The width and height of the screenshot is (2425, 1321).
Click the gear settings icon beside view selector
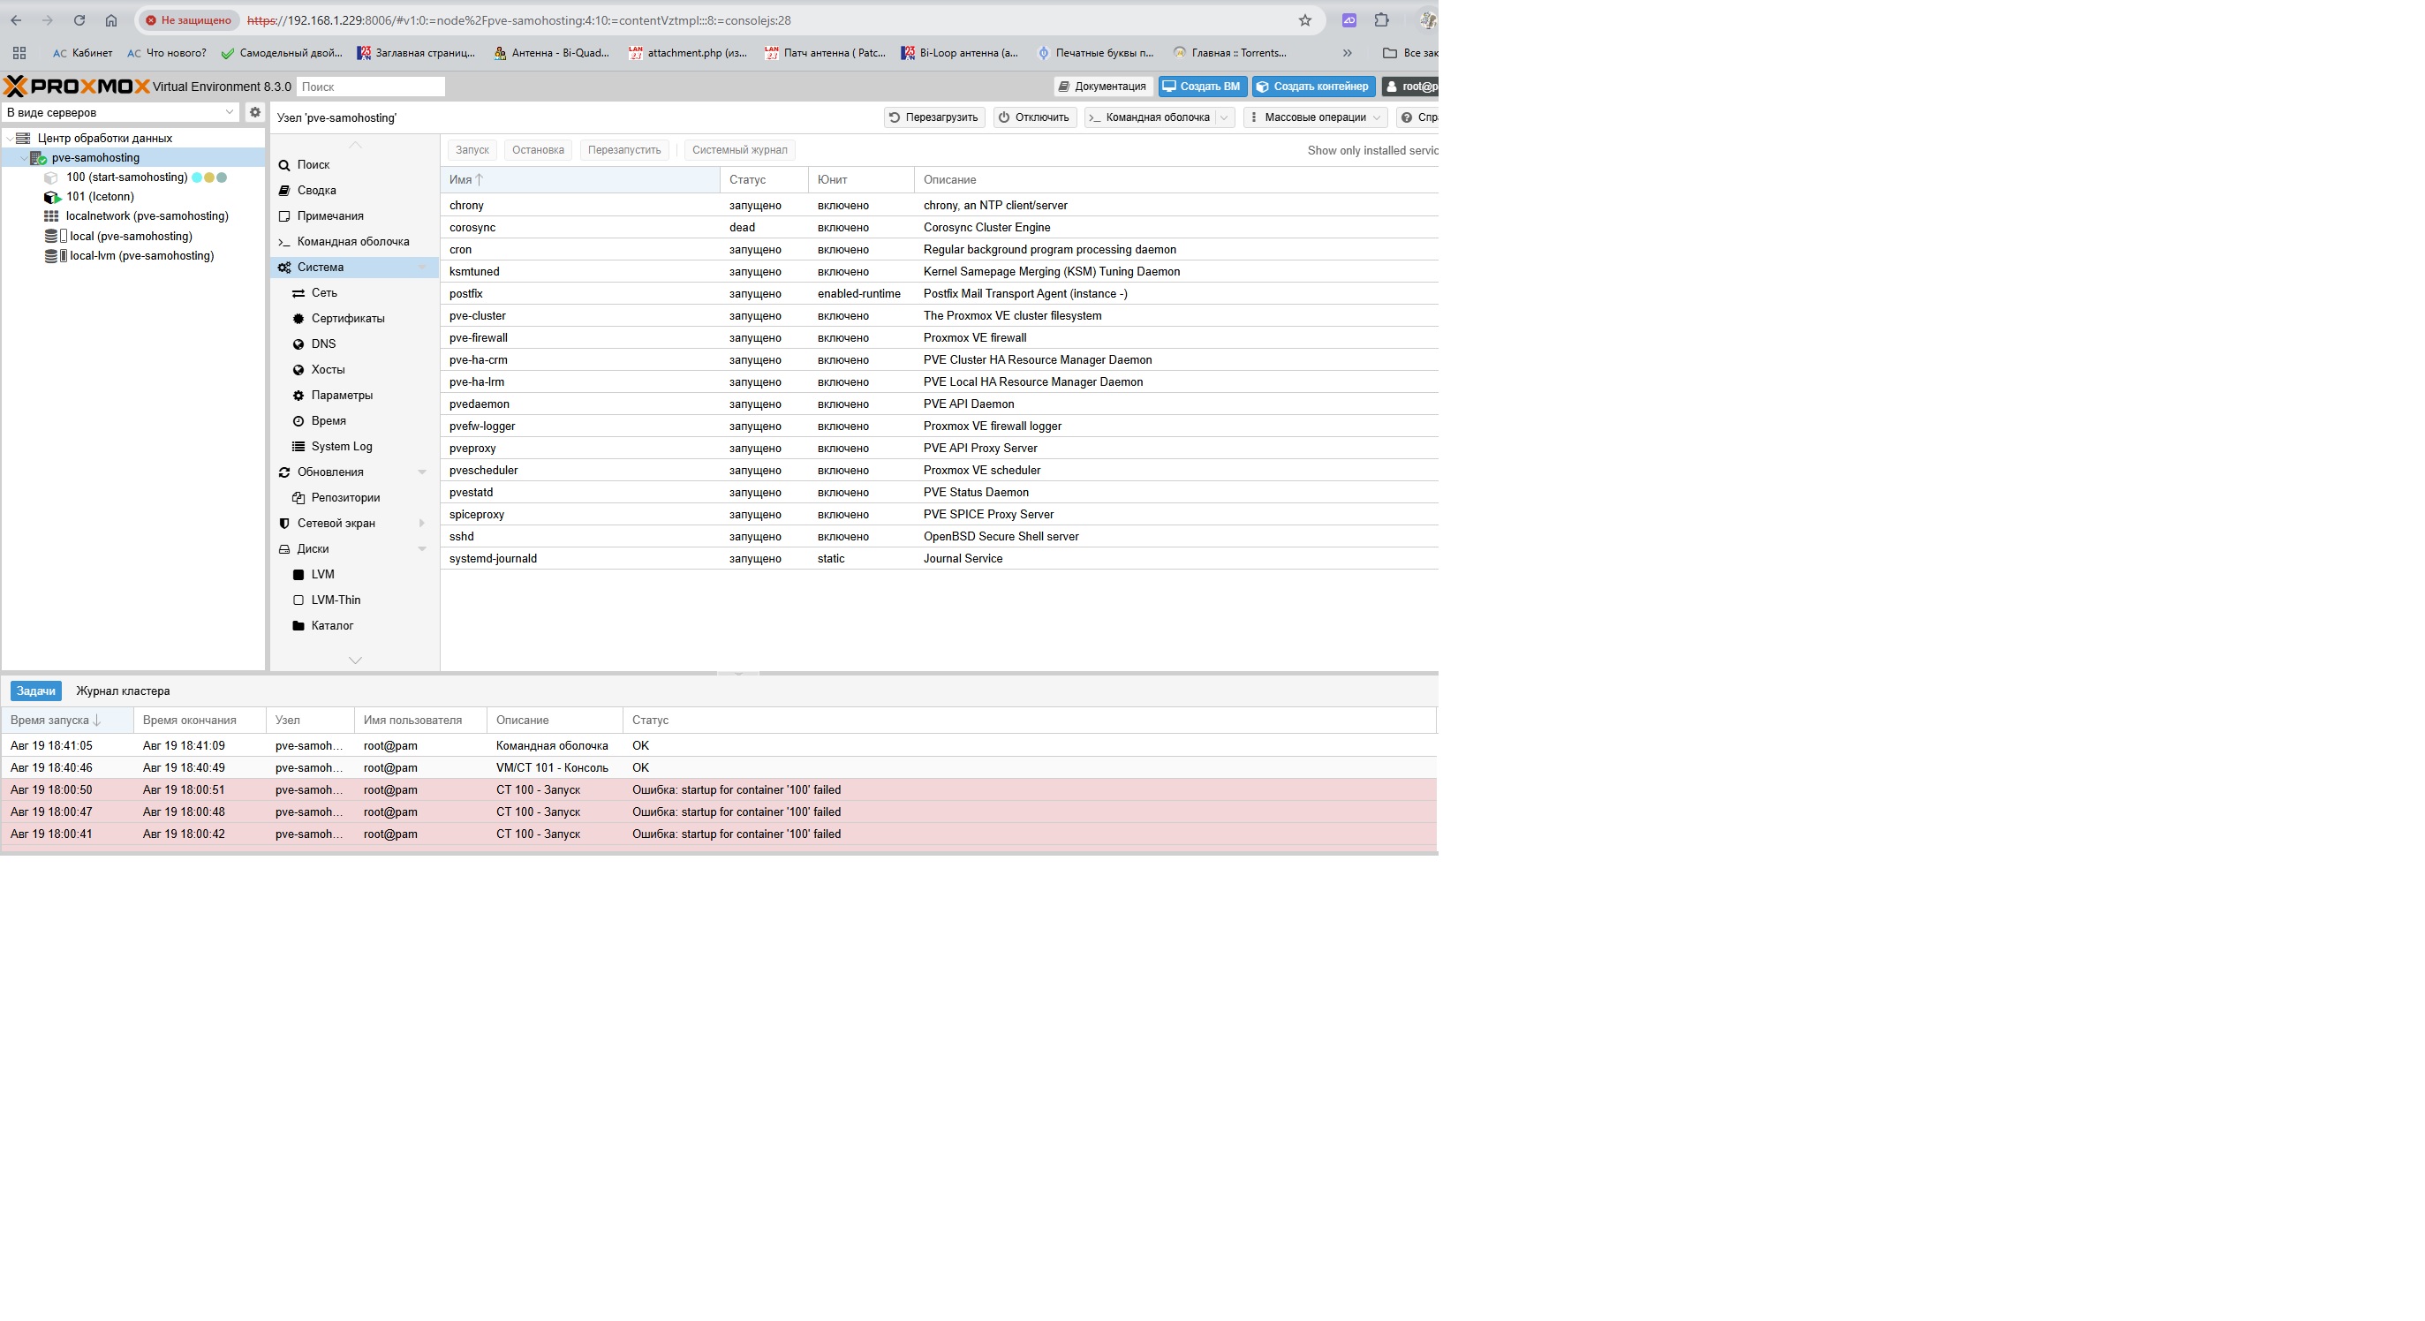coord(254,112)
